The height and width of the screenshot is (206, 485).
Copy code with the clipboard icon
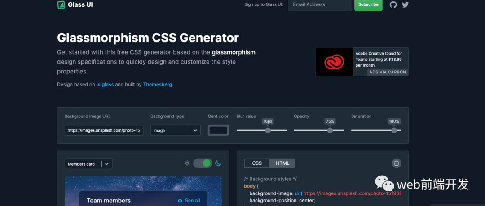[x=397, y=163]
